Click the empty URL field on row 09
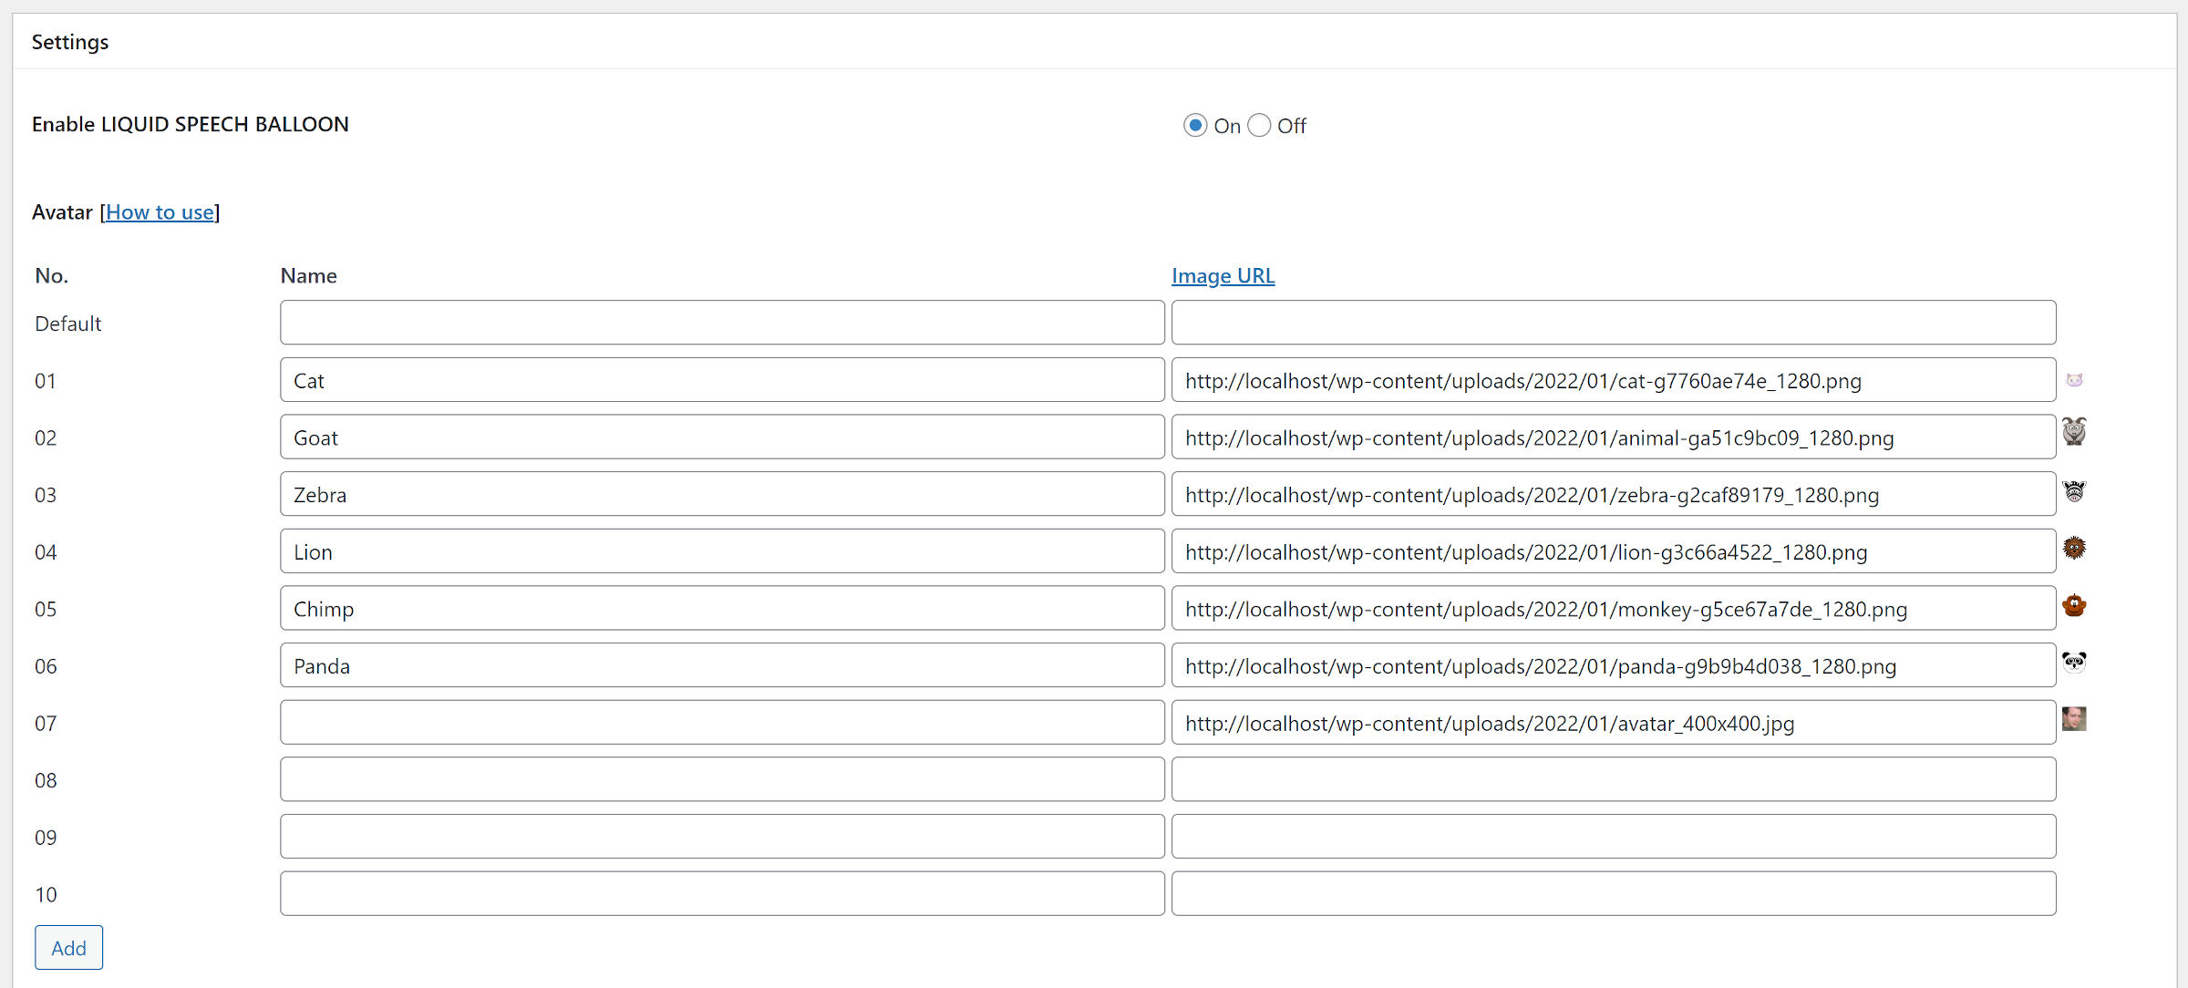The height and width of the screenshot is (988, 2188). [1614, 836]
